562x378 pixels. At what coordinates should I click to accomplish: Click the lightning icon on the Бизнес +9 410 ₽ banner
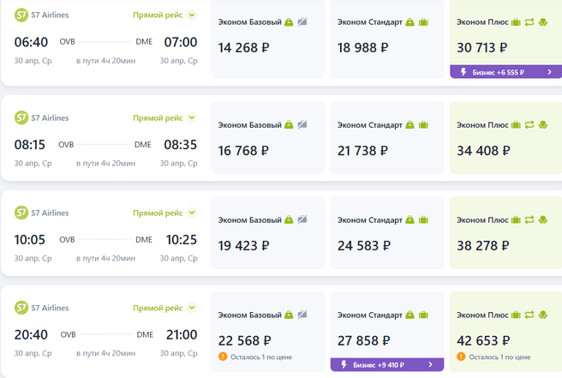(x=342, y=364)
